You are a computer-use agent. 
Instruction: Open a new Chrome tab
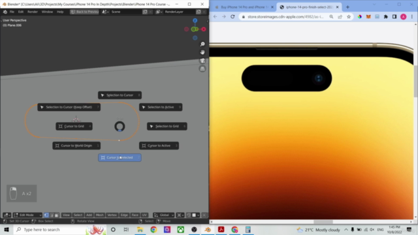pyautogui.click(x=347, y=7)
